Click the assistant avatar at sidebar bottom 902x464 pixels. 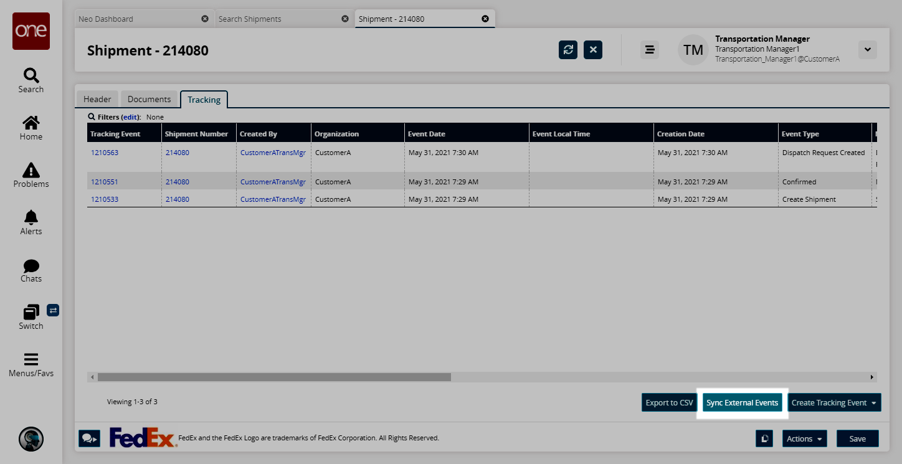[31, 439]
